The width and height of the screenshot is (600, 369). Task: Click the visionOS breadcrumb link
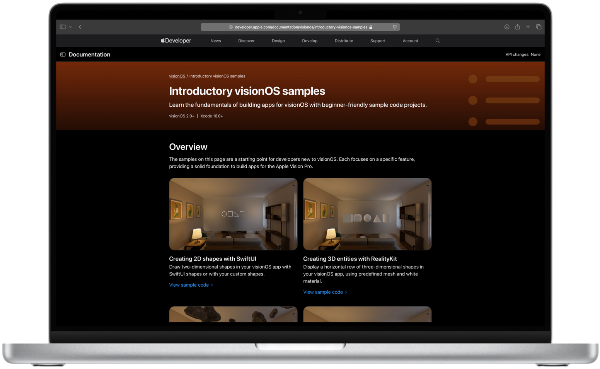click(177, 76)
